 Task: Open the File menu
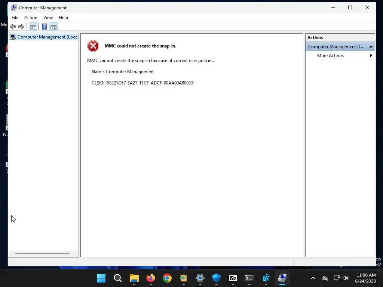15,18
